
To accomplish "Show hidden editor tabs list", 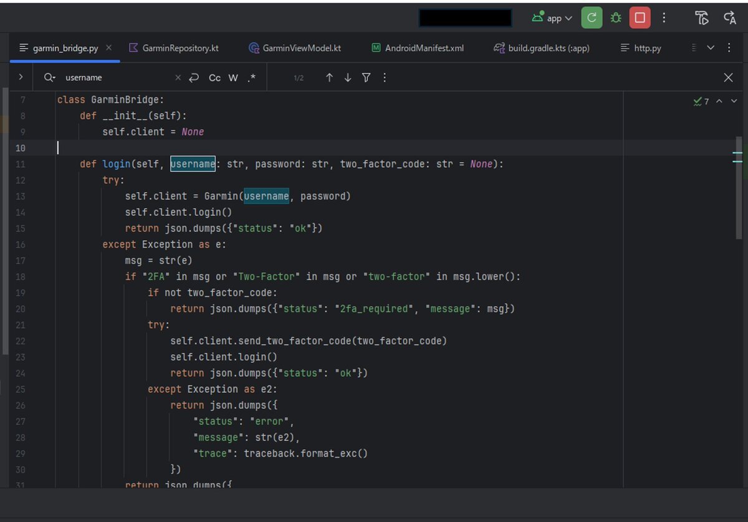I will tap(711, 48).
